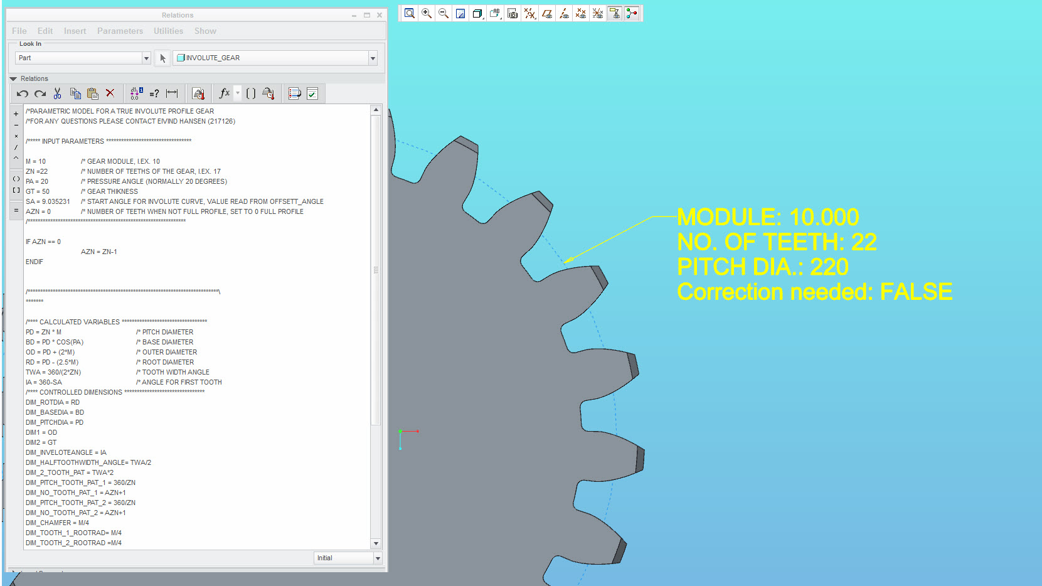Click the Zoom Out magnifier icon
Viewport: 1042px width, 586px height.
444,13
